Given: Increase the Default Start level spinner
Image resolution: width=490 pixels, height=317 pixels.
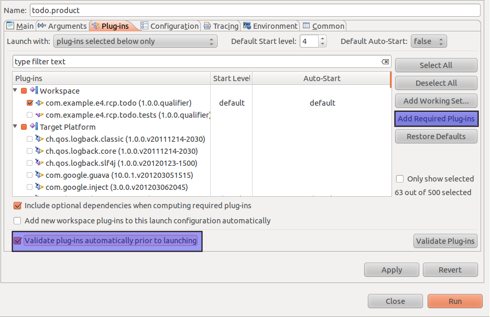Looking at the screenshot, I should point(322,39).
